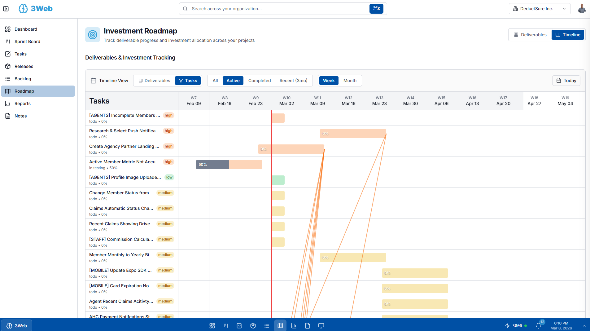Screen dimensions: 590x331
Task: Open the Reports chart icon in bottom bar
Action: click(294, 326)
